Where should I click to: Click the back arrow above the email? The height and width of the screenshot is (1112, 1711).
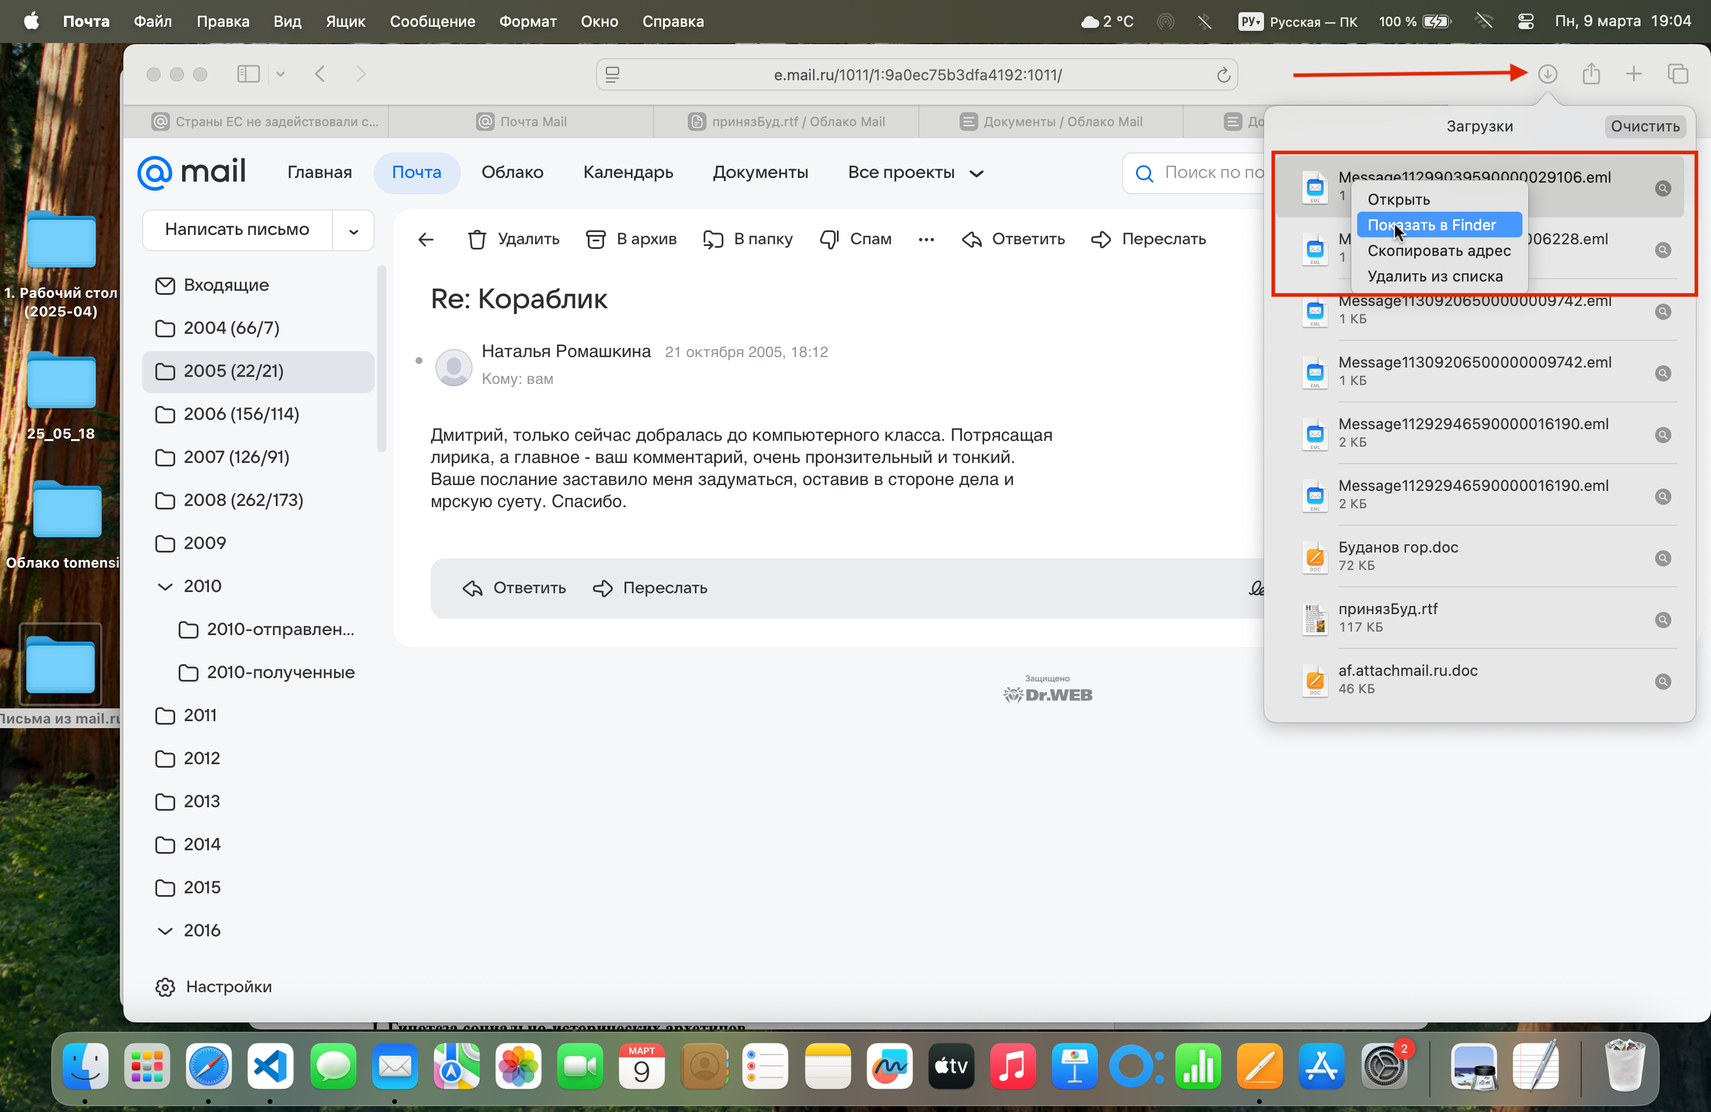coord(427,239)
